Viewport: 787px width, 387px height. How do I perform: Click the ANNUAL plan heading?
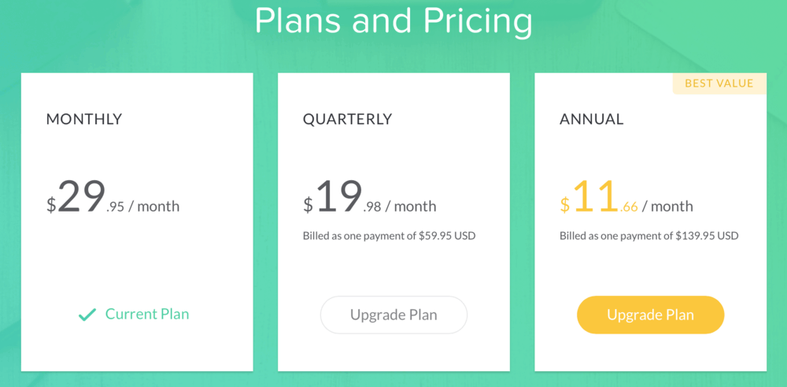pos(591,119)
